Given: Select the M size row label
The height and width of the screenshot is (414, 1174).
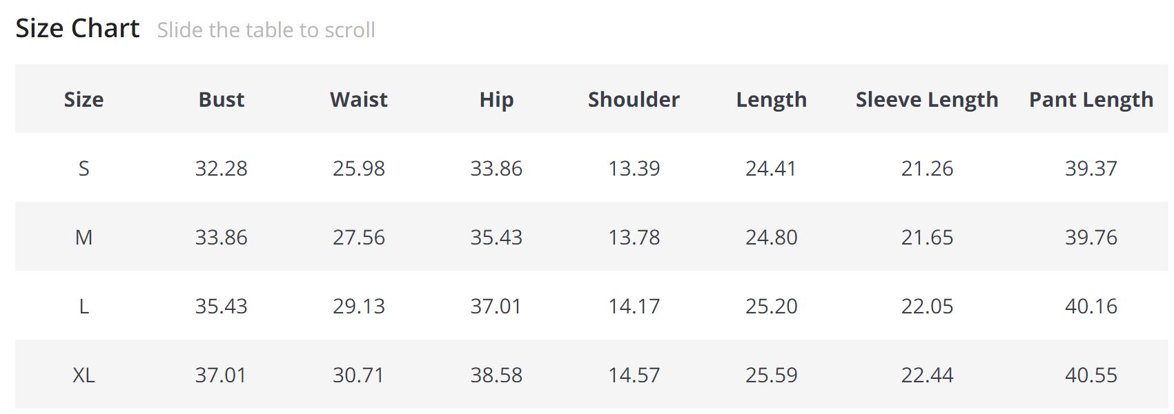Looking at the screenshot, I should tap(84, 237).
